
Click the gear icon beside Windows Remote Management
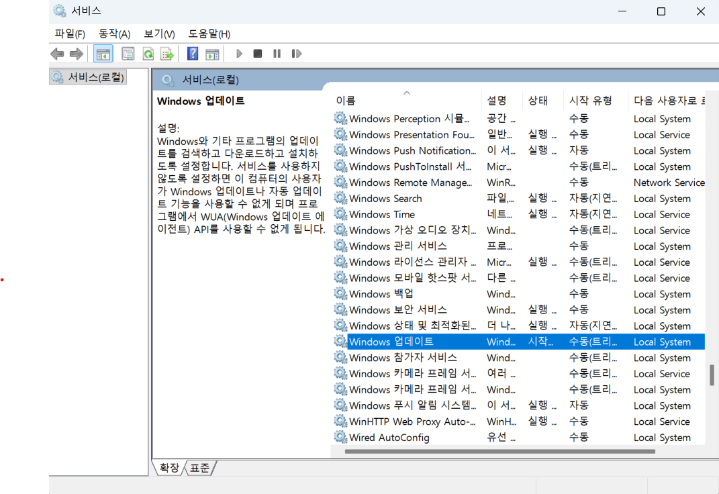(x=340, y=183)
